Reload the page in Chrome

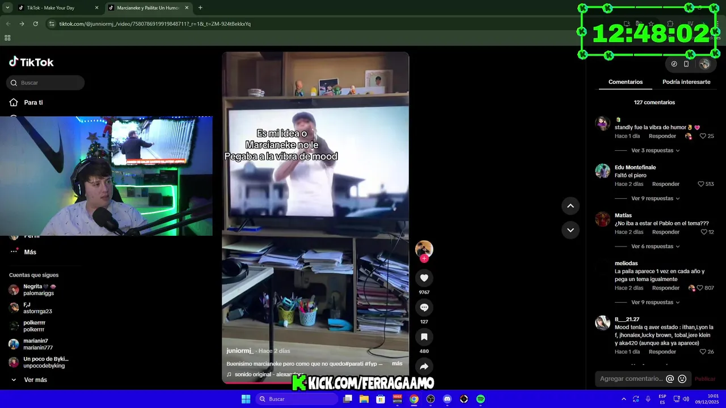tap(35, 24)
